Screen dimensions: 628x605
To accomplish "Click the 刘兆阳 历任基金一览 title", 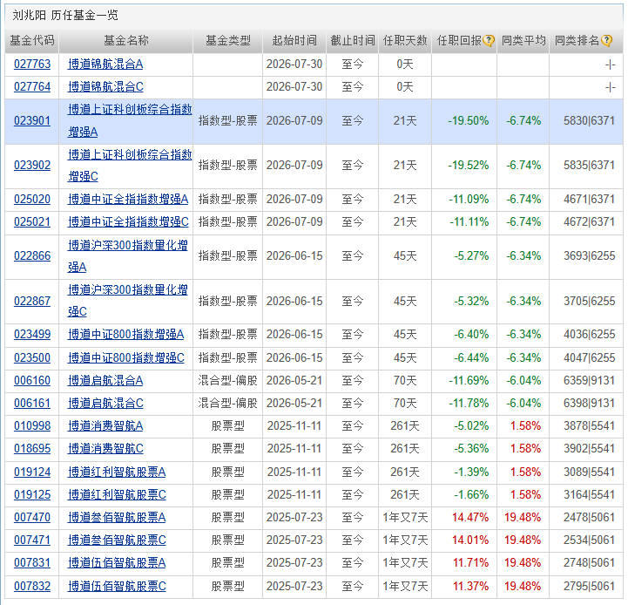I will point(64,15).
